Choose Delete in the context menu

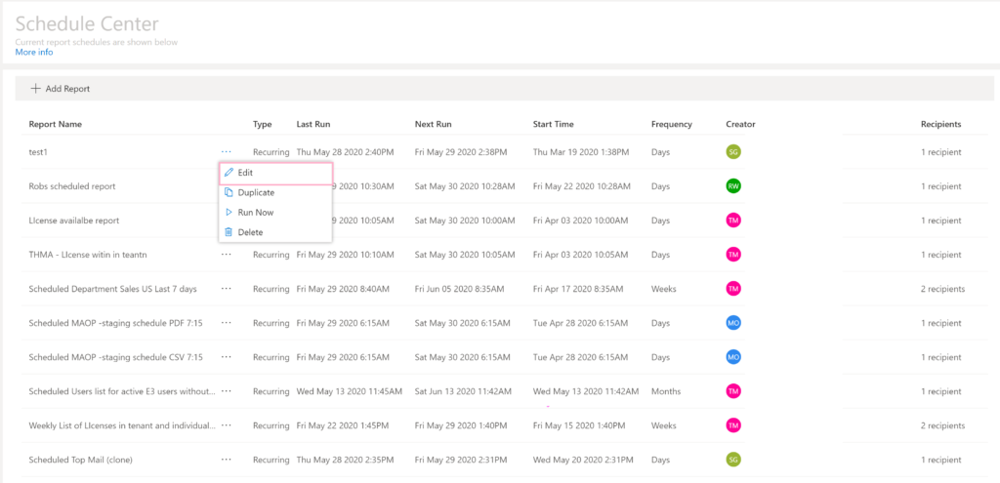click(250, 232)
